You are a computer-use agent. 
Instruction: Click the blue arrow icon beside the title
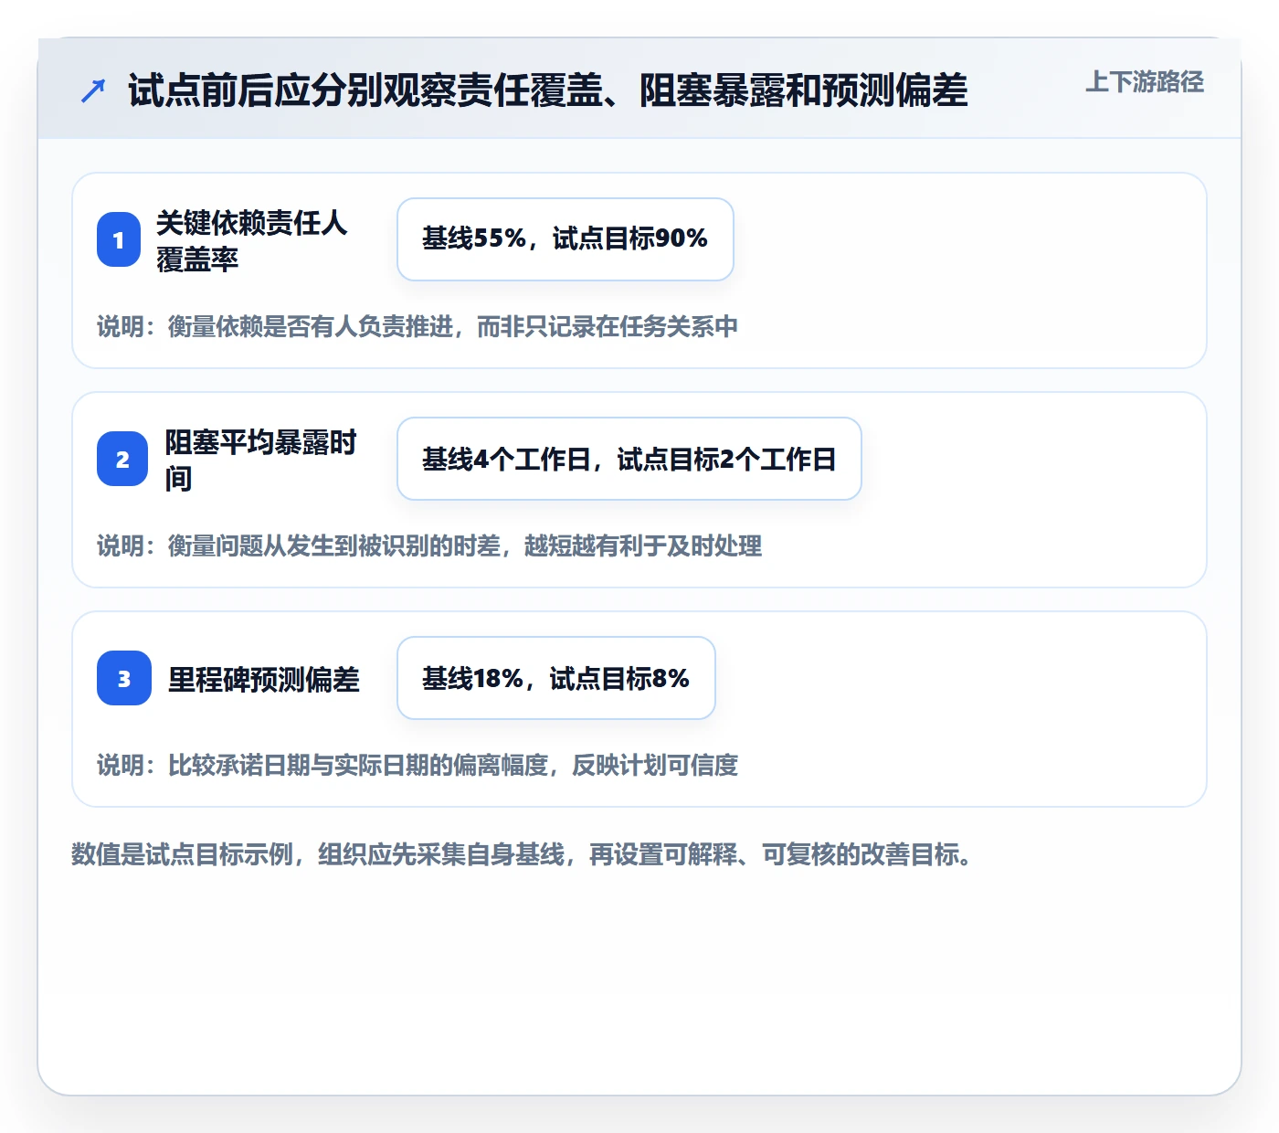click(92, 91)
